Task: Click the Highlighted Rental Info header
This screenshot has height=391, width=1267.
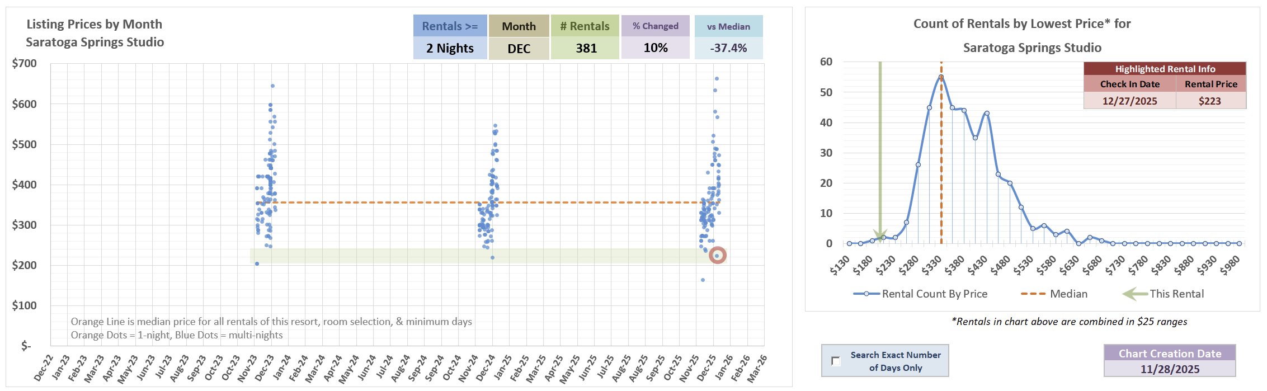Action: [1165, 69]
